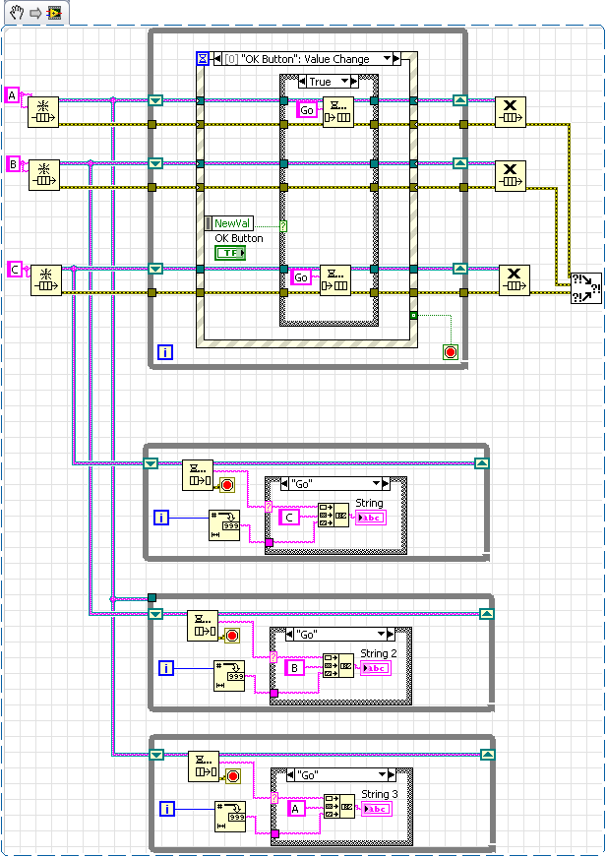Click the stop terminal in the String 2 loop
This screenshot has height=857, width=606.
click(233, 635)
